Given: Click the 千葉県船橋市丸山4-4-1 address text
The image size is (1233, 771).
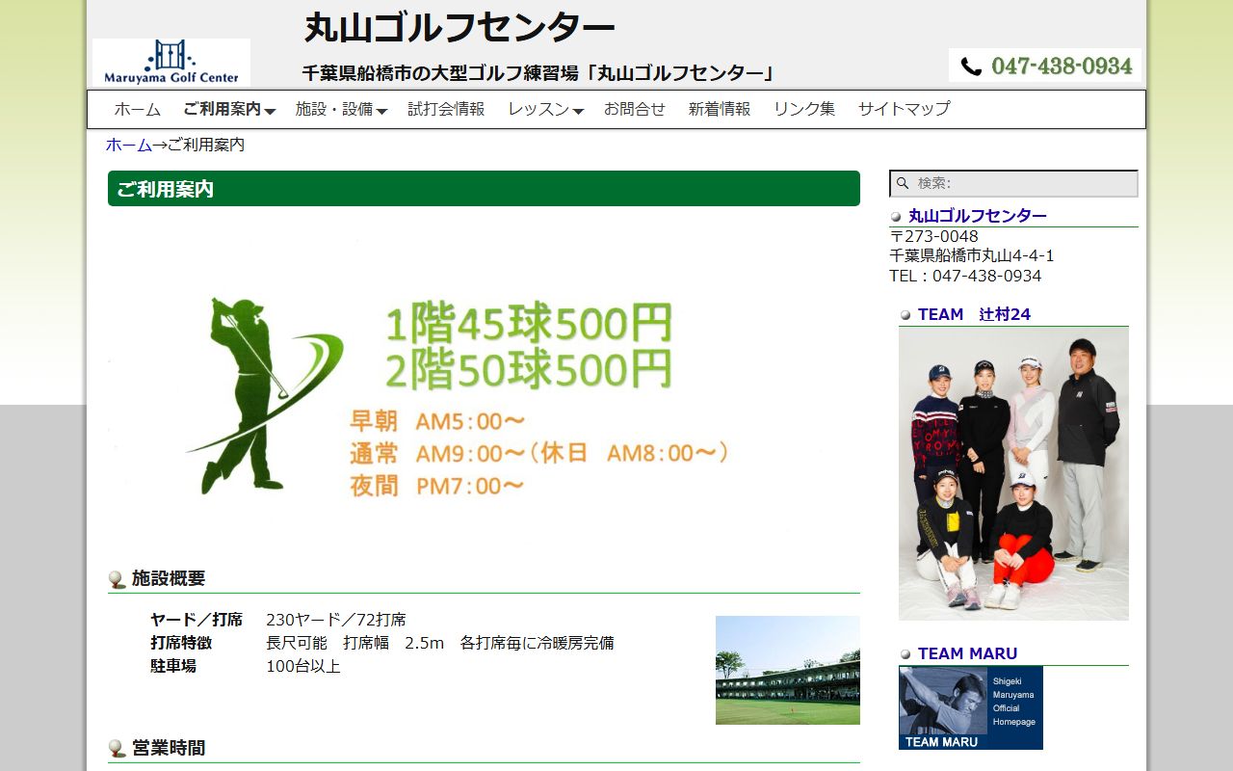Looking at the screenshot, I should coord(972,256).
